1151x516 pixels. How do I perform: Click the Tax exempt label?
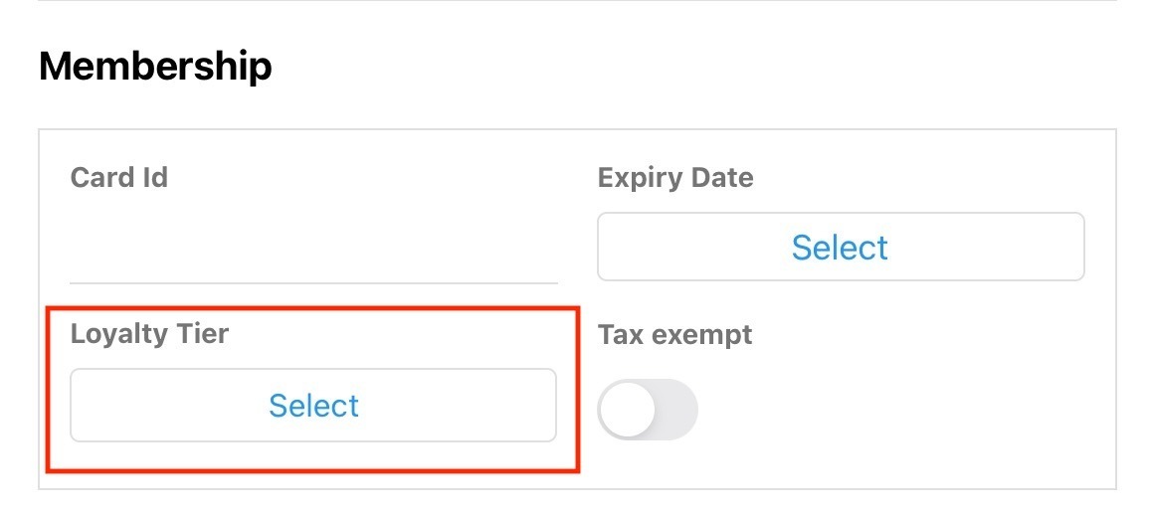[x=675, y=335]
